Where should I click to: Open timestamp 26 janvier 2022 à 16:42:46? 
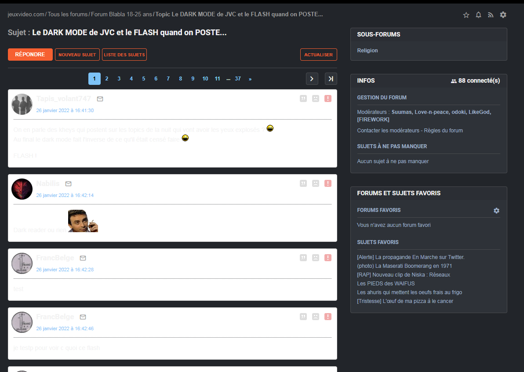pyautogui.click(x=65, y=328)
